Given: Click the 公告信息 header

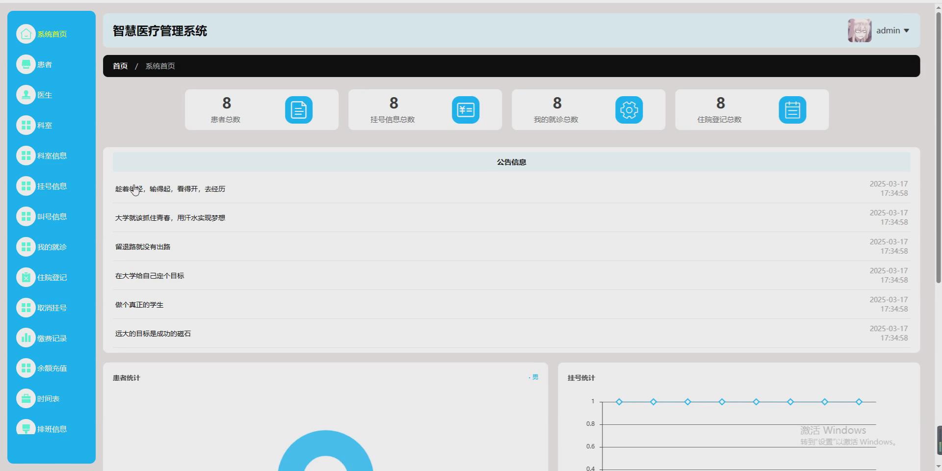Looking at the screenshot, I should 511,162.
